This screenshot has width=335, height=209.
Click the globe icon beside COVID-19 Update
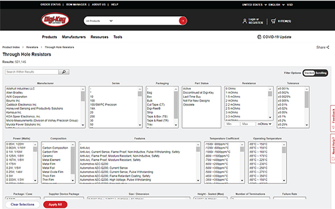(x=259, y=37)
